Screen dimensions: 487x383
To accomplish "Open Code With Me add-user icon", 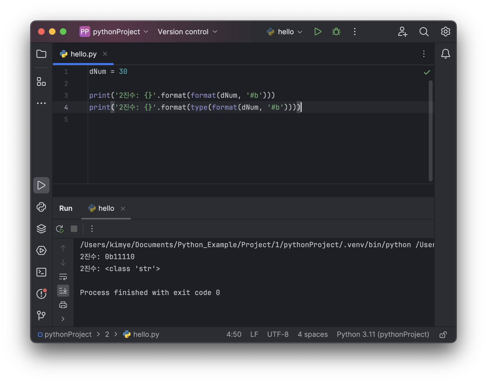I will pyautogui.click(x=402, y=32).
